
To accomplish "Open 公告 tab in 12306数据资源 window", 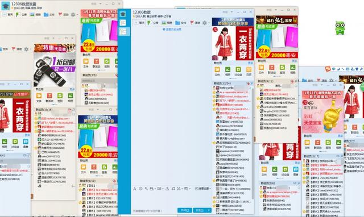I will pos(22,14).
